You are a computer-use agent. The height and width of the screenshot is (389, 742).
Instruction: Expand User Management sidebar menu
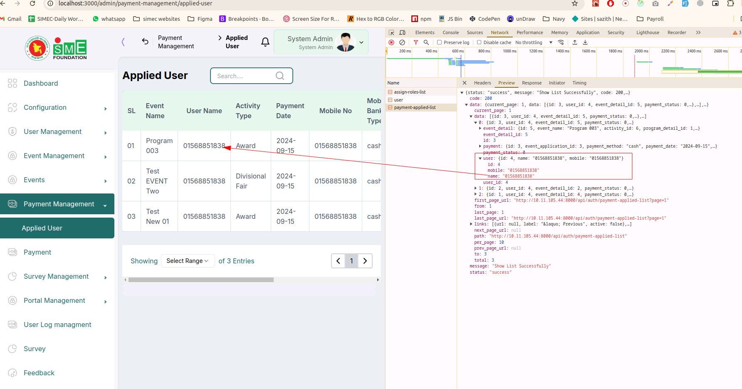(57, 131)
